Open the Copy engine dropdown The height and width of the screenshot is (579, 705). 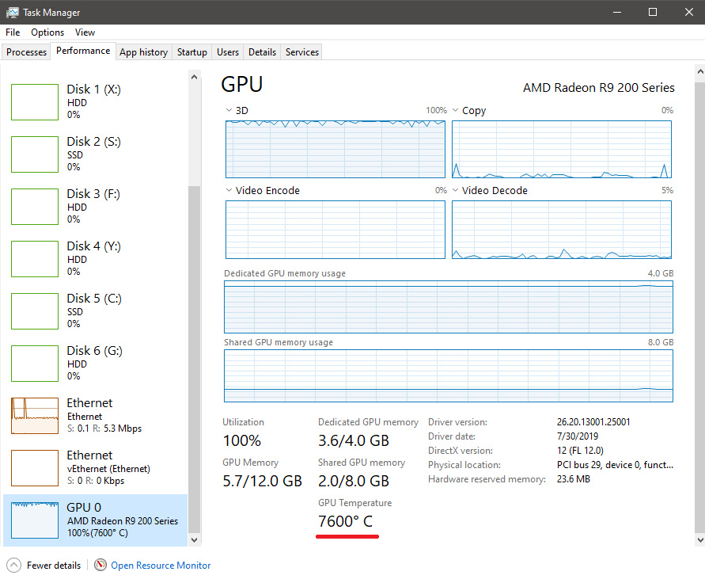coord(456,110)
